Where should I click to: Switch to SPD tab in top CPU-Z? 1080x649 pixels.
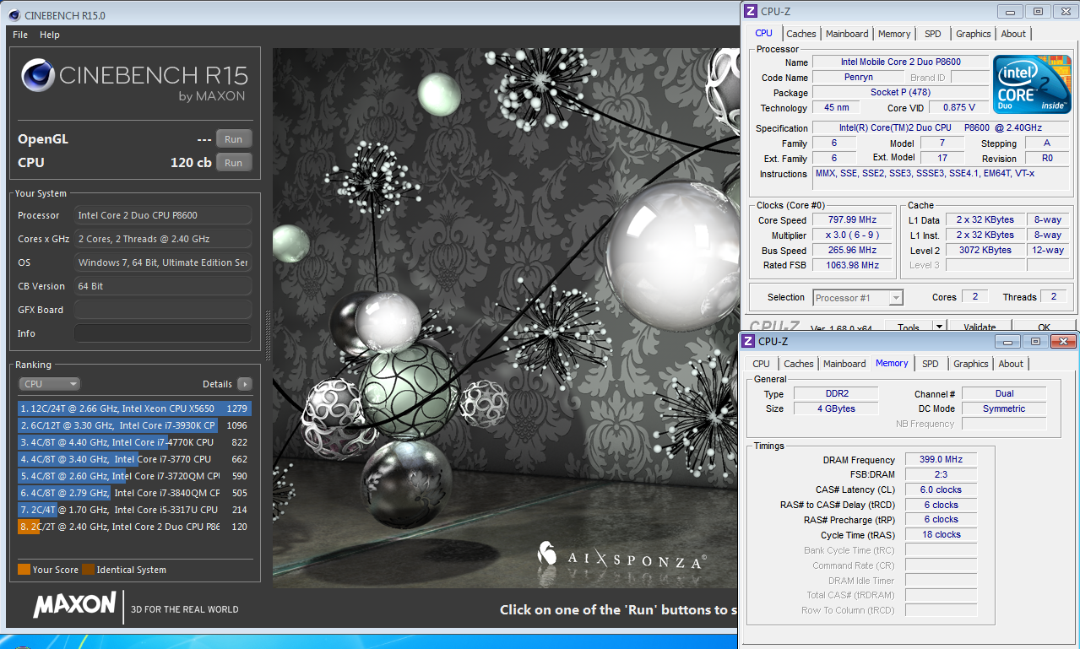point(933,34)
